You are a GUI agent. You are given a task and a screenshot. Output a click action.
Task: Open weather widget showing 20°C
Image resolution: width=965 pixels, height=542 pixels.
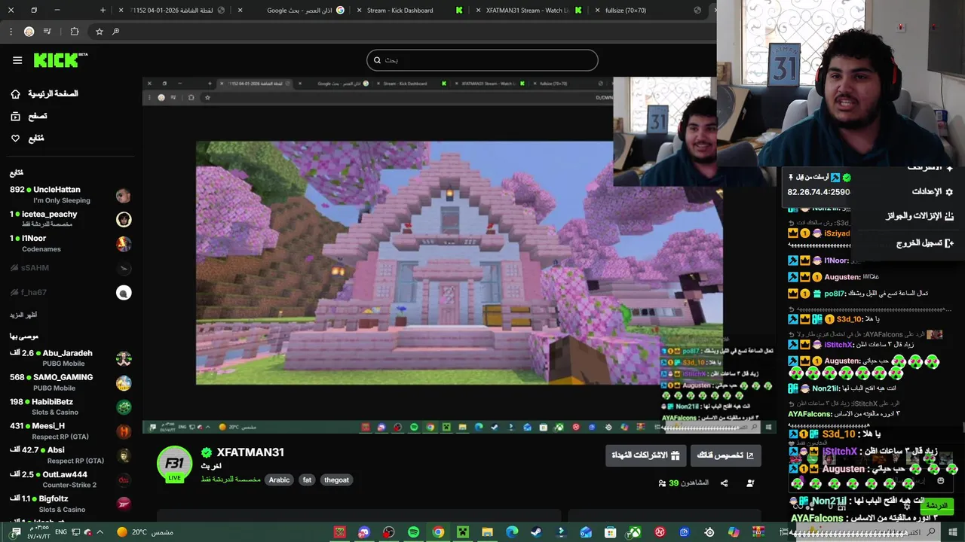tap(145, 532)
